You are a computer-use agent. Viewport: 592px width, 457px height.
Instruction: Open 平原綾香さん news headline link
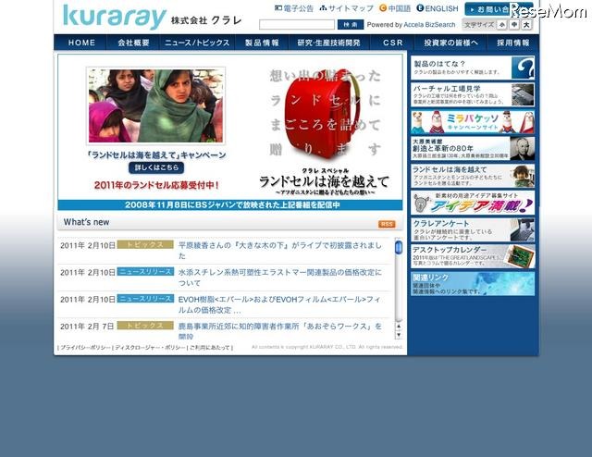[279, 246]
